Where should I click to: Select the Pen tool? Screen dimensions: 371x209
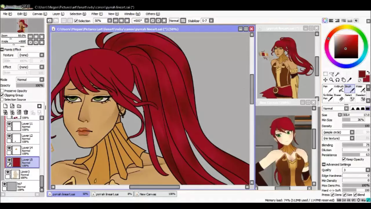click(x=328, y=89)
